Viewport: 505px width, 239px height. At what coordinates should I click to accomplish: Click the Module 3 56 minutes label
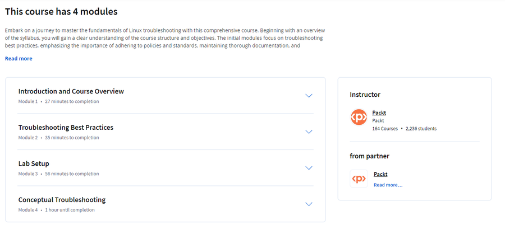click(x=58, y=174)
